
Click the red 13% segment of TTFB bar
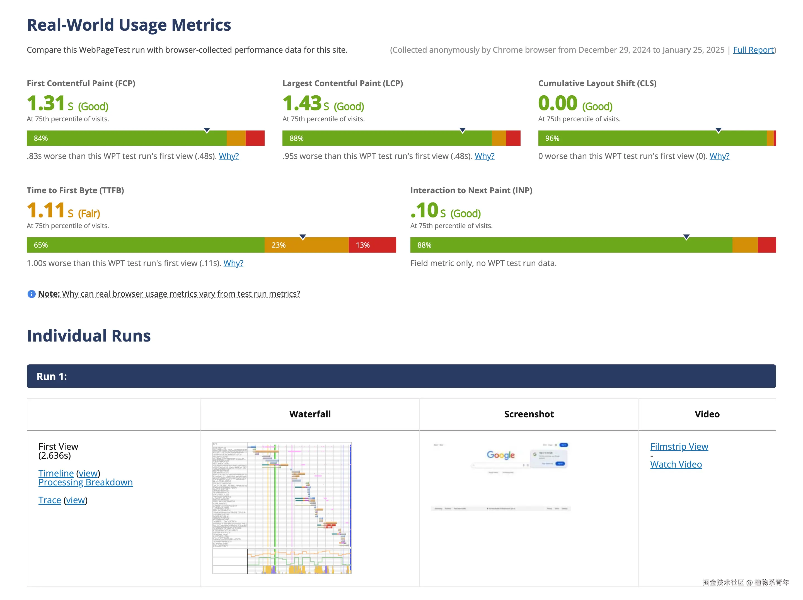pyautogui.click(x=372, y=245)
